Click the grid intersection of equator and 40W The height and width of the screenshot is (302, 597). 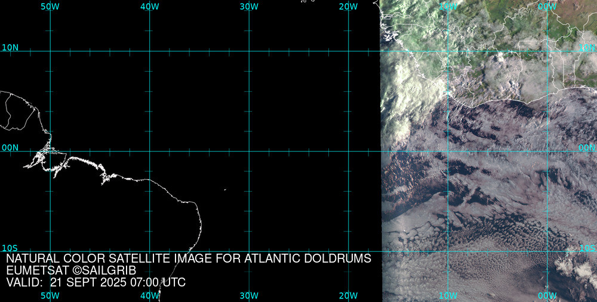click(x=149, y=151)
